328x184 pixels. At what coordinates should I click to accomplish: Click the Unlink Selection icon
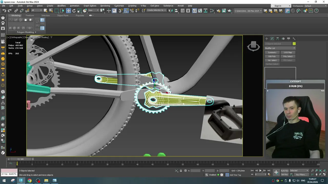(22, 10)
